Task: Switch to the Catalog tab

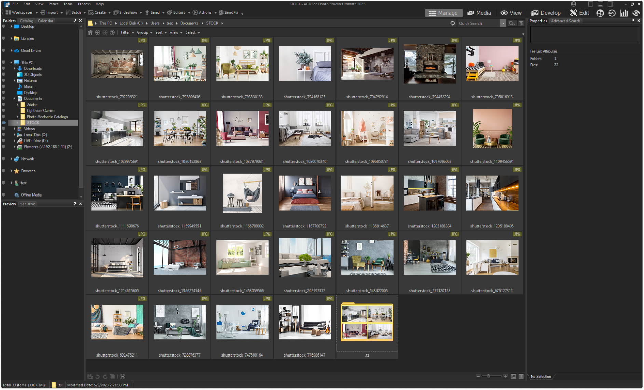Action: 27,21
